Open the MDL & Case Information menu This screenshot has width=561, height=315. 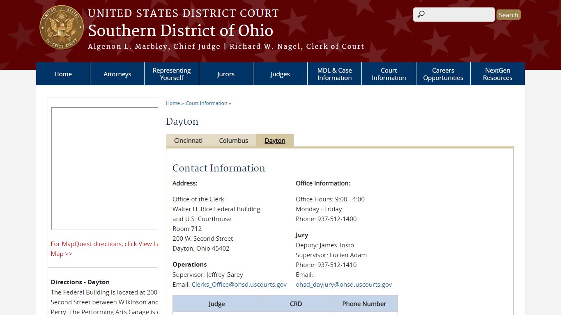point(334,74)
